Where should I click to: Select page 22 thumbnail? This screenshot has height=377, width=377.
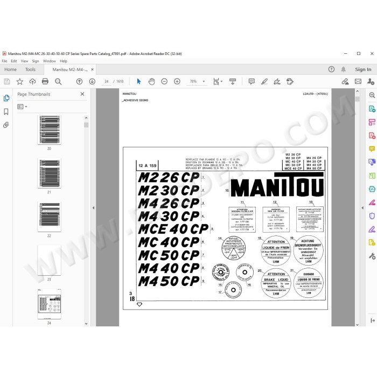coord(50,217)
